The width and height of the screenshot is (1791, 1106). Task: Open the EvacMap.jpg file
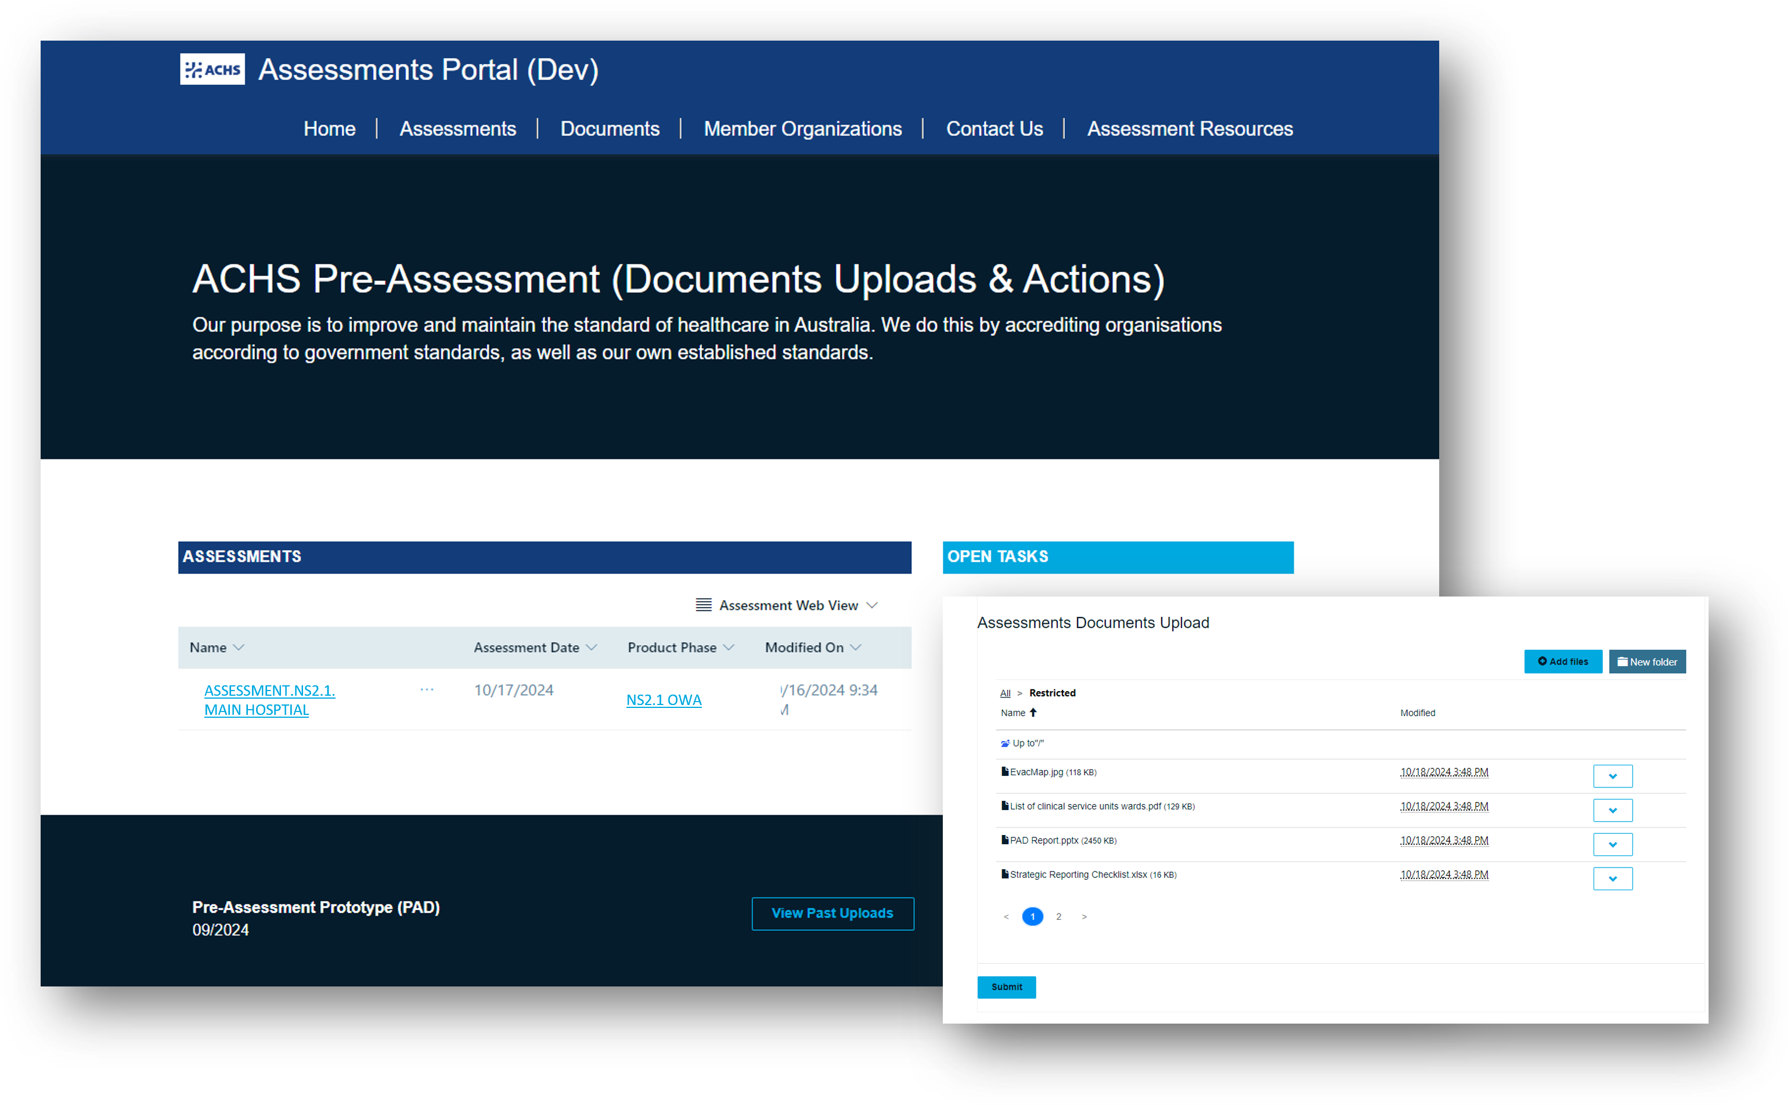click(1036, 772)
